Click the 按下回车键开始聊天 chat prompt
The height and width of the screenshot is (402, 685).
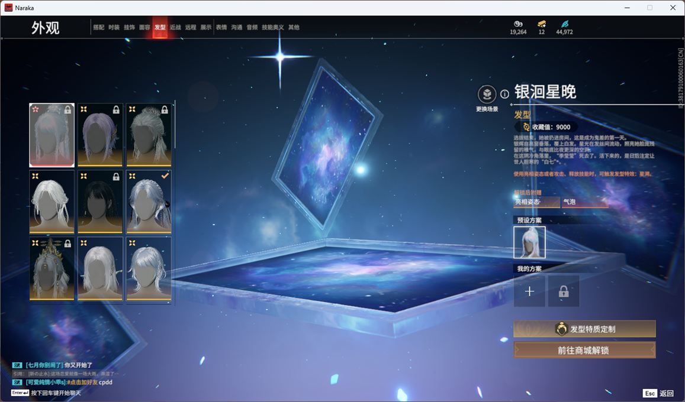point(56,393)
